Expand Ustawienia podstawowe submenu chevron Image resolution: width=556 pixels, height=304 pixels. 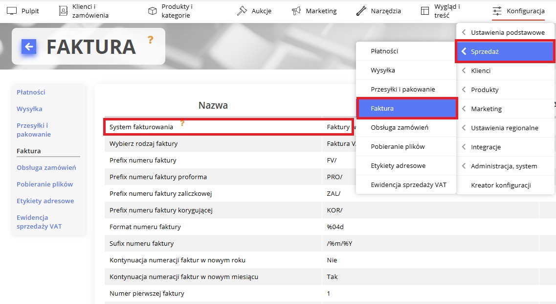[x=464, y=32]
